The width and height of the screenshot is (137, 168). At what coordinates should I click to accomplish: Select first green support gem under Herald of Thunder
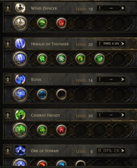[42, 58]
